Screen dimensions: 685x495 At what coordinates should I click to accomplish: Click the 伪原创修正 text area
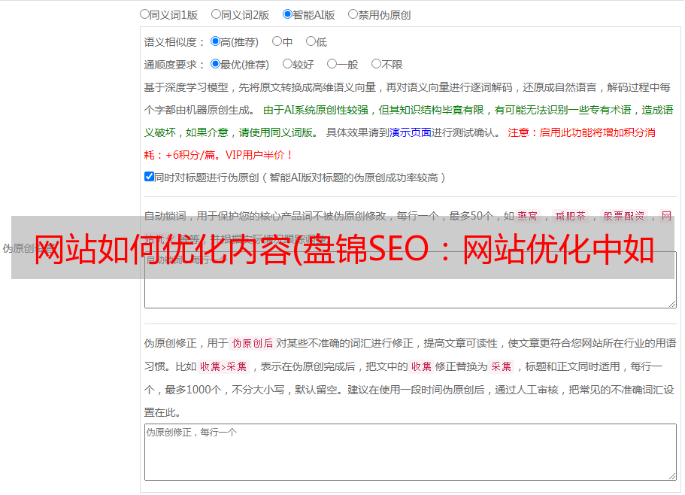coord(411,452)
